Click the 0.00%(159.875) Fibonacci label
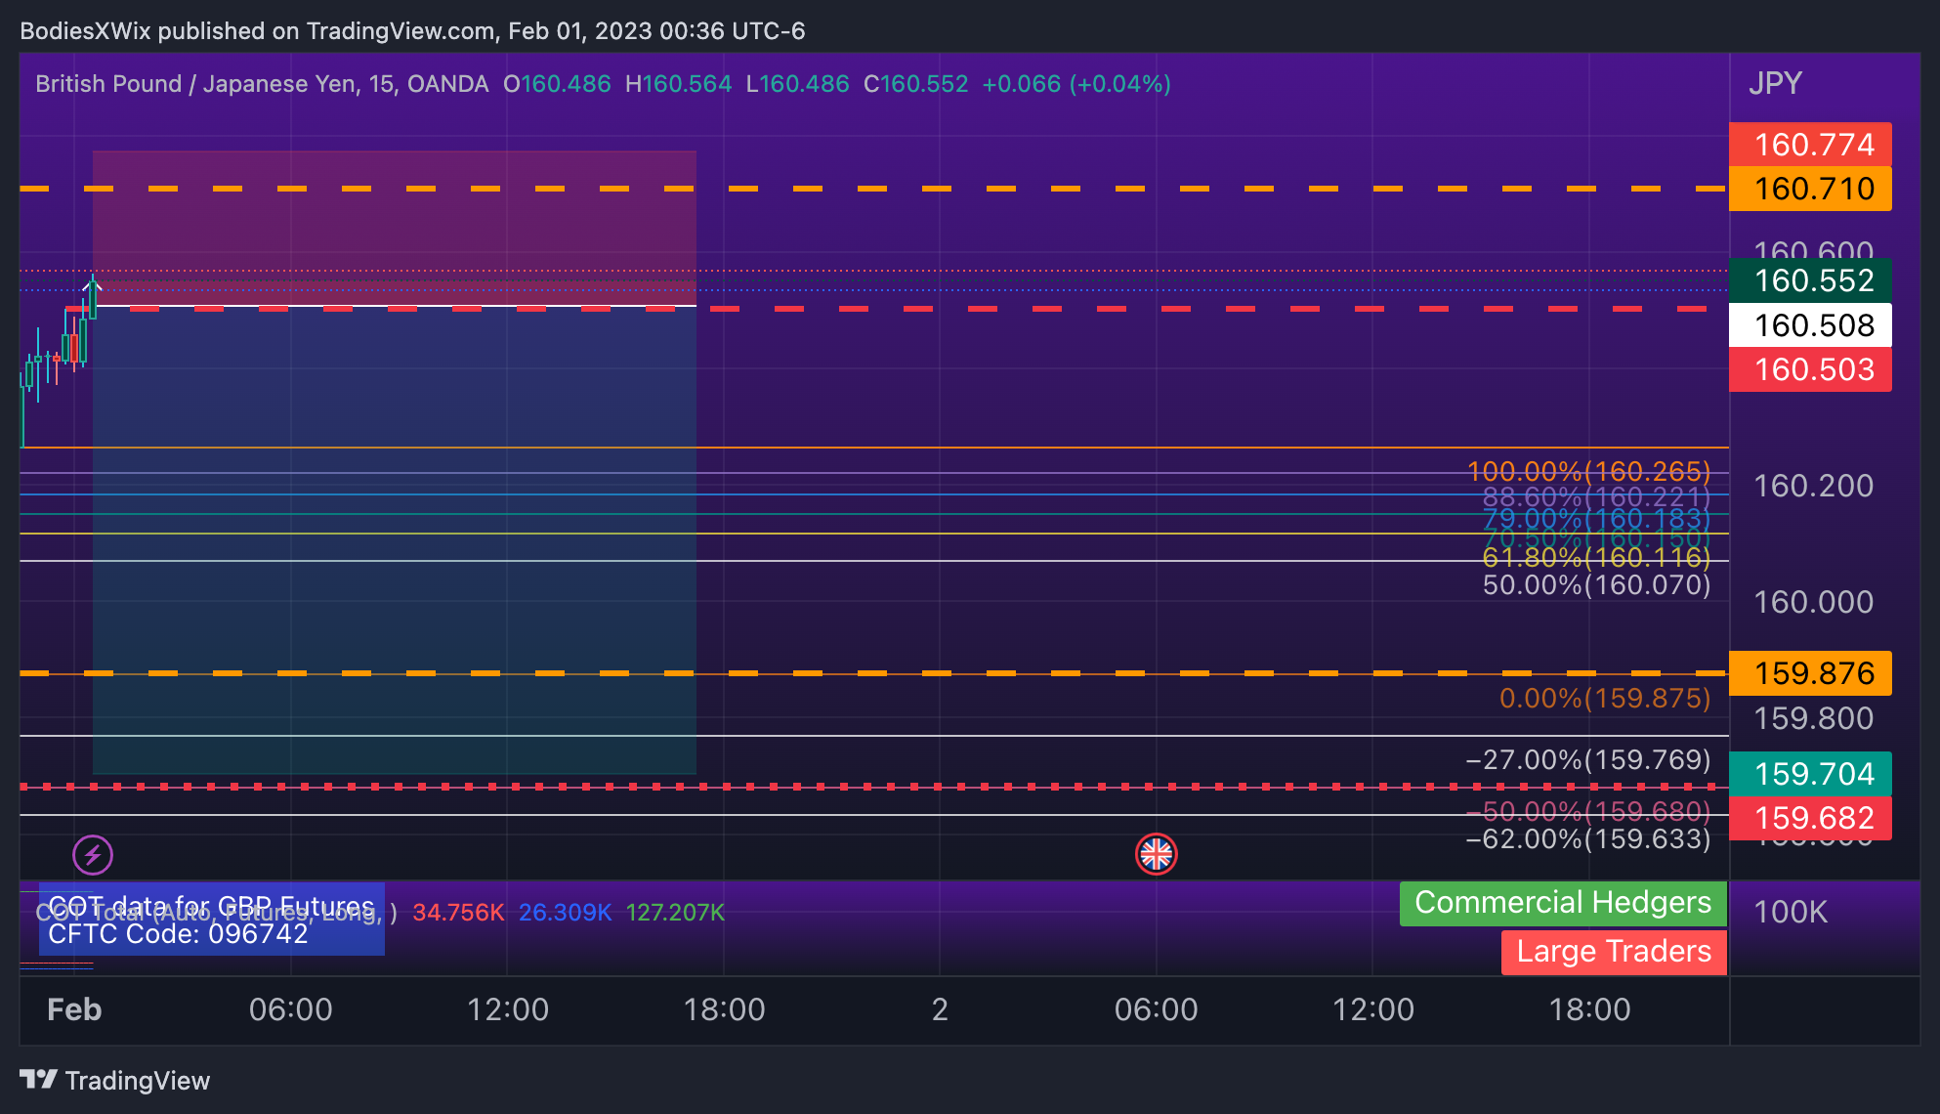The height and width of the screenshot is (1114, 1940). 1605,699
